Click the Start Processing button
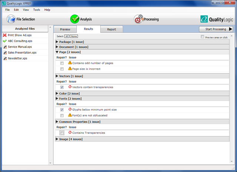 click(x=216, y=29)
